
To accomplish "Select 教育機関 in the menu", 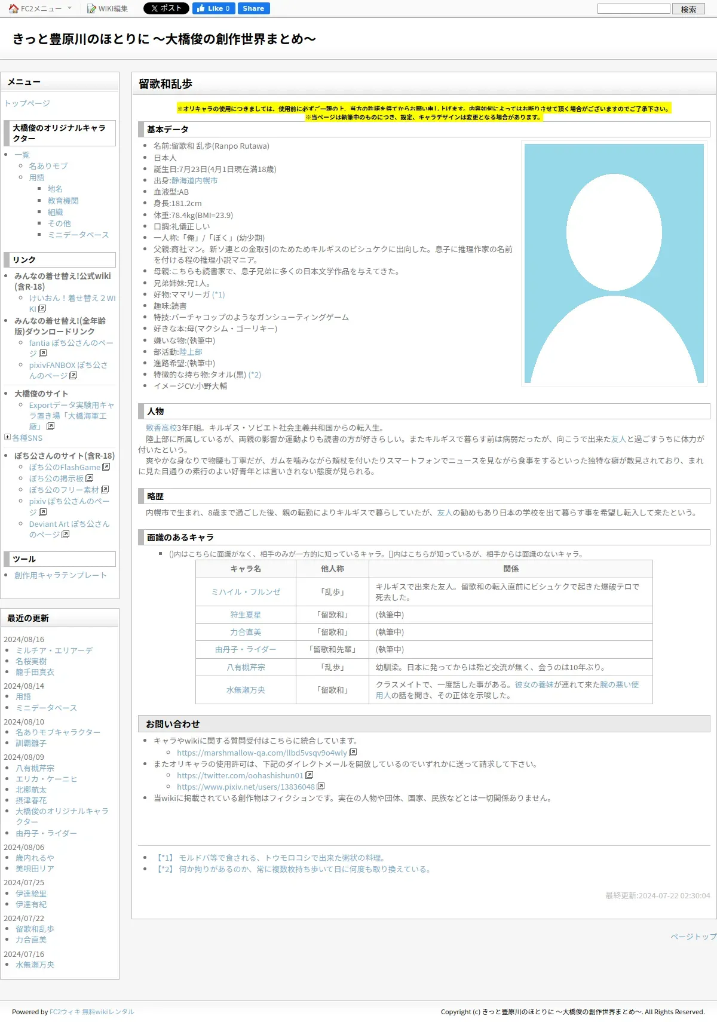I will pyautogui.click(x=63, y=201).
